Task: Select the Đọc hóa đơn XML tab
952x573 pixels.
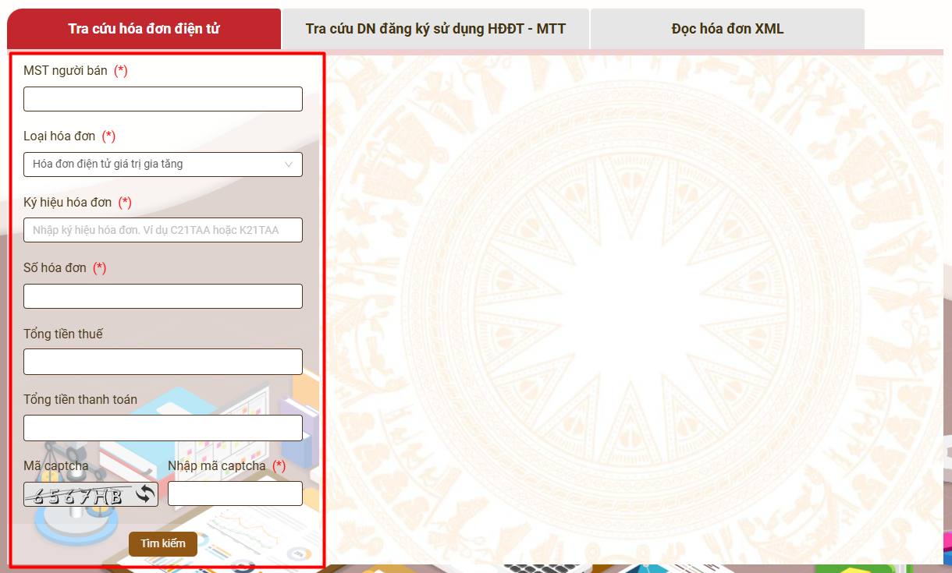Action: click(x=727, y=29)
